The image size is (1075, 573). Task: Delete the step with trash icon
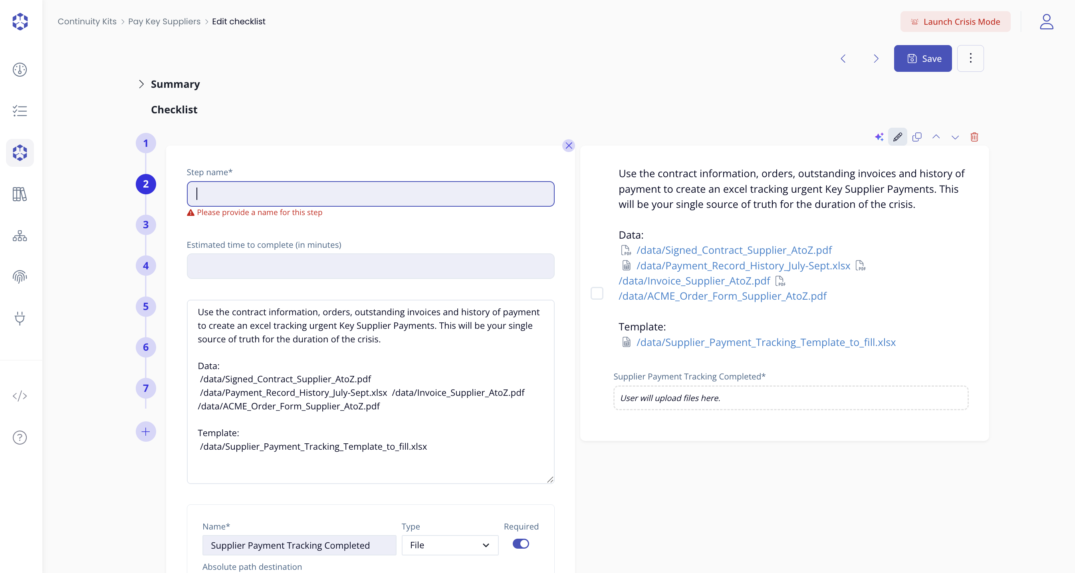click(x=974, y=137)
